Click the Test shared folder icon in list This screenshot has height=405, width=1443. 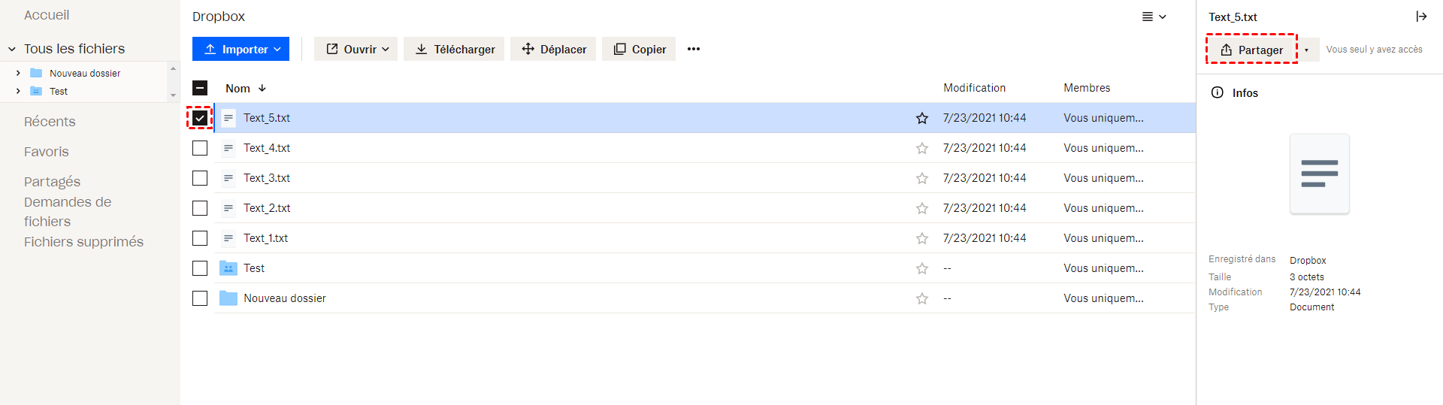tap(228, 268)
